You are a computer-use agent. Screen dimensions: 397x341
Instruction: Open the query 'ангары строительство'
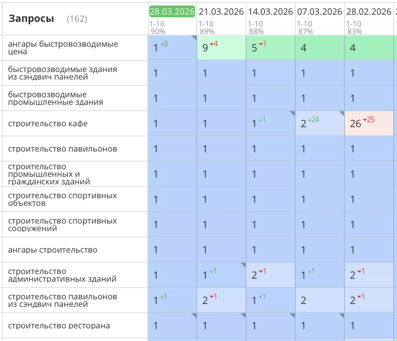tap(53, 250)
